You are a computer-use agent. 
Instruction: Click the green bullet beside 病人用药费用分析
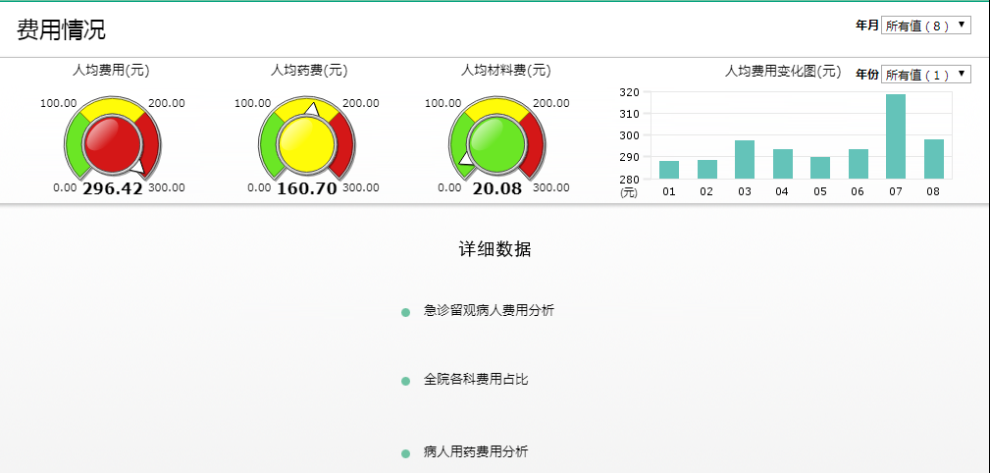405,453
